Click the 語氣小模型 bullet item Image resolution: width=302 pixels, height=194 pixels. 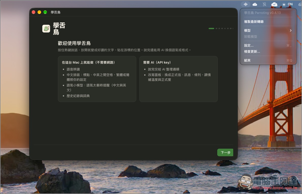[x=96, y=87]
